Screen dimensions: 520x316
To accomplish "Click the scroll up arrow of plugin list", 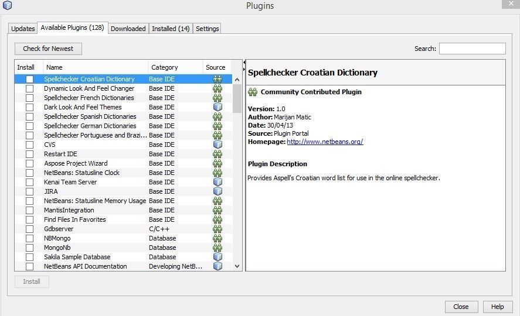I will coord(237,80).
